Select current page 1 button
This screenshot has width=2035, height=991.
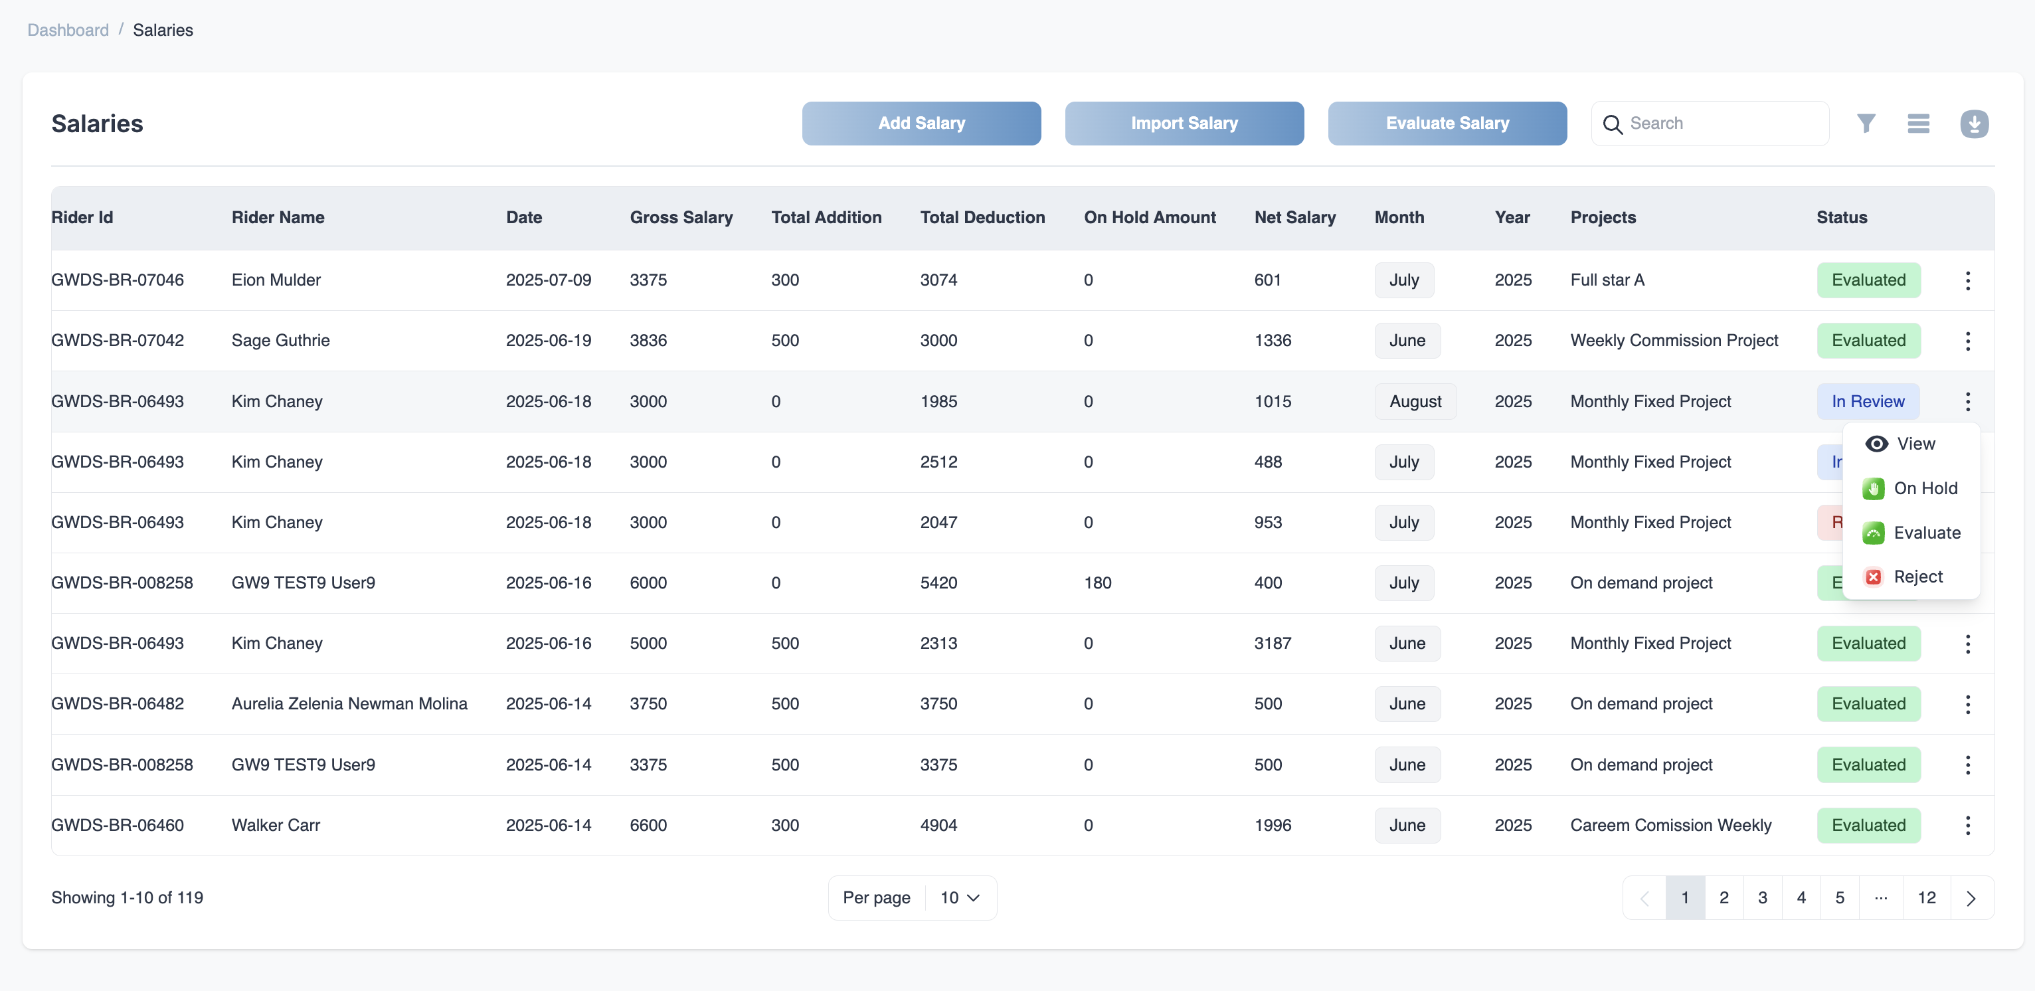tap(1684, 898)
